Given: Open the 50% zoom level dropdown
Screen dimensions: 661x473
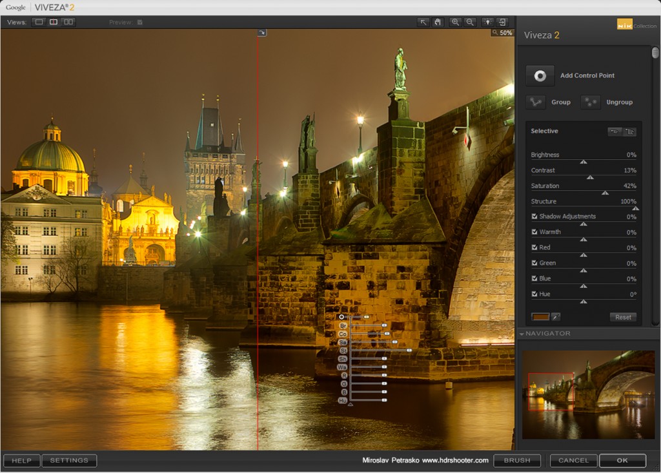Looking at the screenshot, I should pos(502,33).
